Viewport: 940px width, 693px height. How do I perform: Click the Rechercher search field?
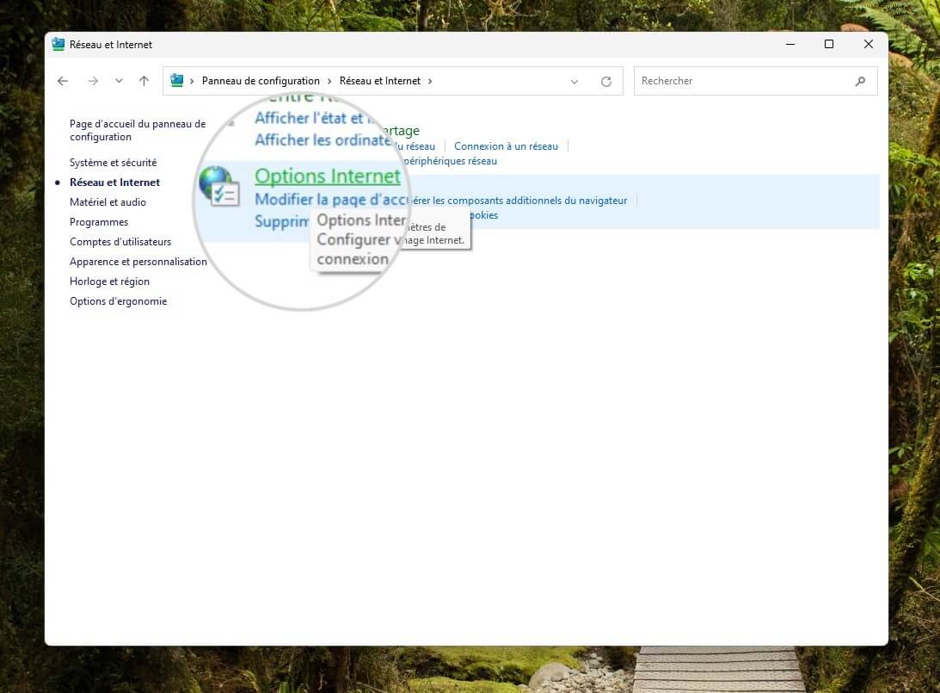pos(755,81)
